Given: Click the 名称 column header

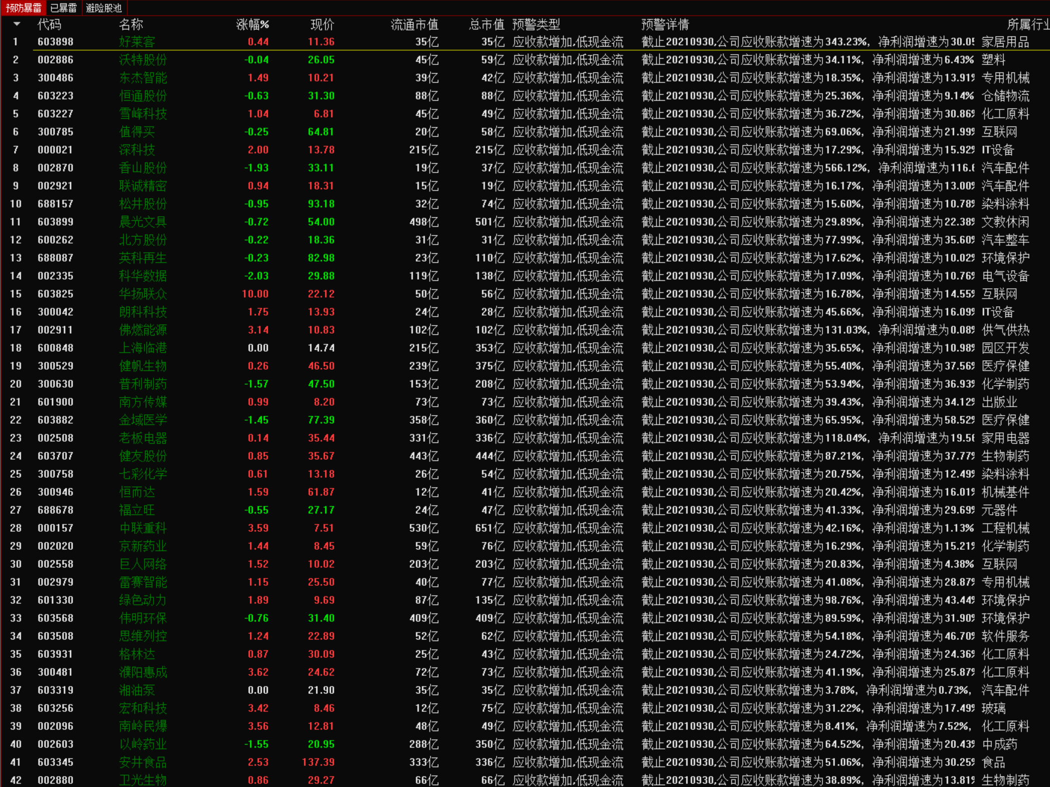Looking at the screenshot, I should point(131,25).
